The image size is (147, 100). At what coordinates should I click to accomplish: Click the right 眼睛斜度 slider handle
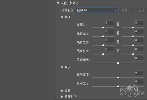[x=133, y=54]
